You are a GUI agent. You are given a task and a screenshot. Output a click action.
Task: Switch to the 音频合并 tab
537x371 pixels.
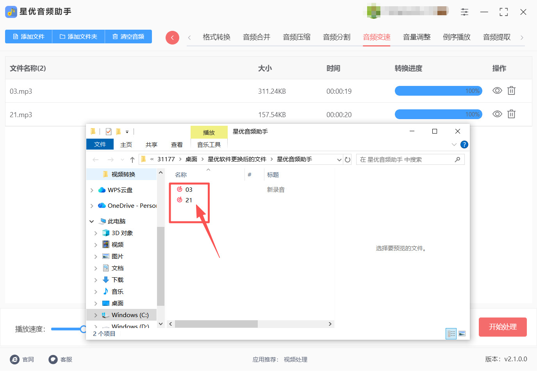tap(257, 37)
